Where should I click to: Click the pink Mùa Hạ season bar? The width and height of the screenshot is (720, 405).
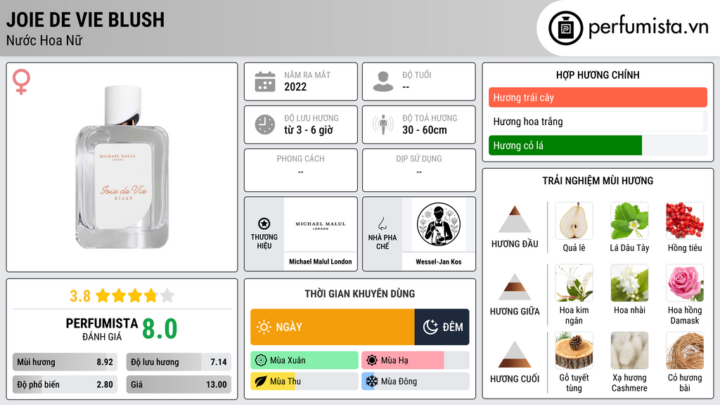point(415,361)
